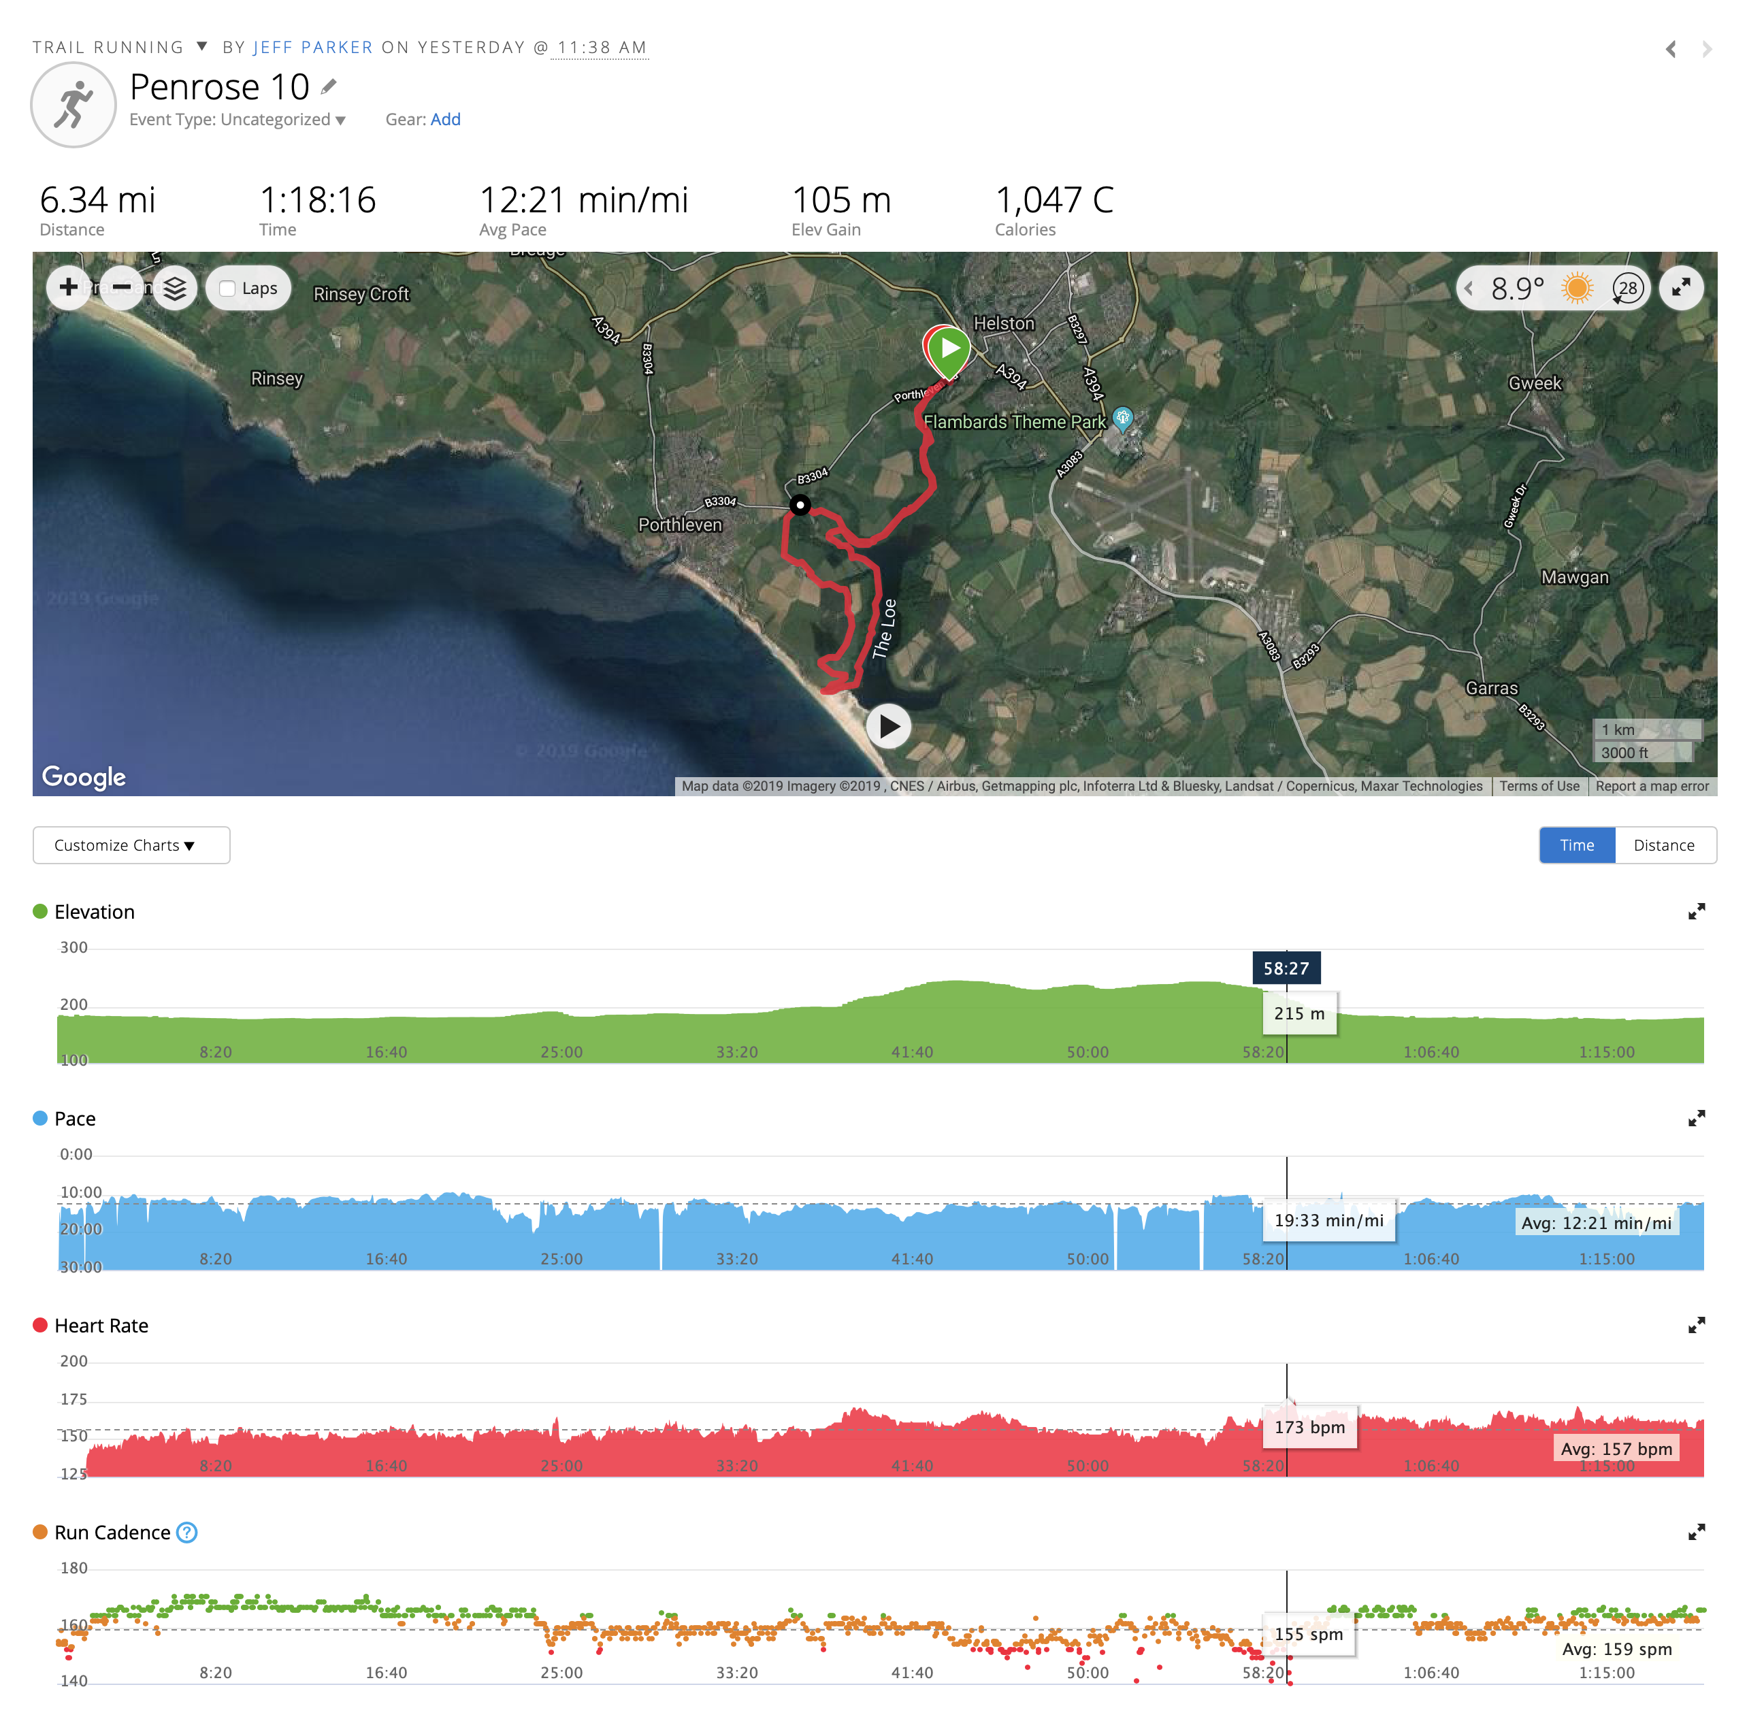
Task: Click the pencil icon to edit activity name
Action: pos(329,86)
